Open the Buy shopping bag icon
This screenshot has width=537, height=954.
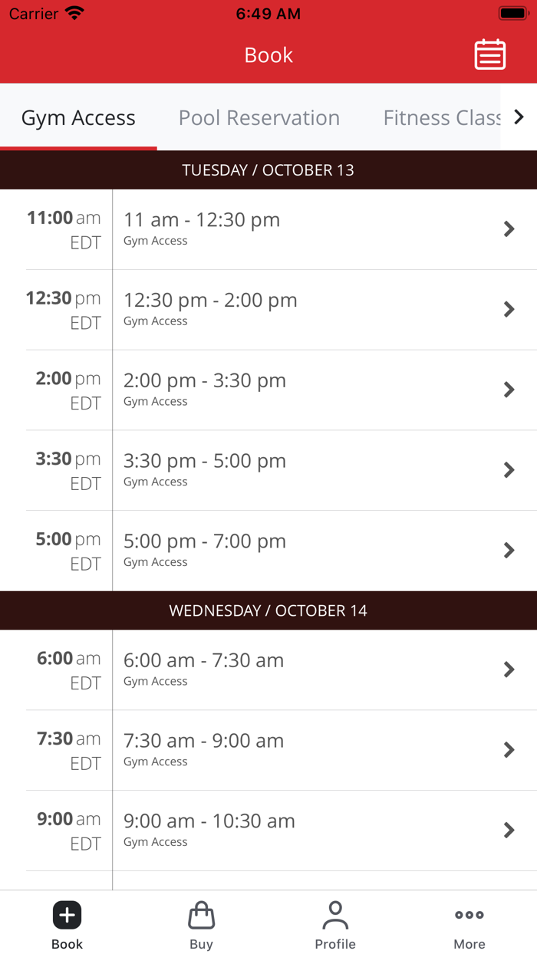pos(201,915)
